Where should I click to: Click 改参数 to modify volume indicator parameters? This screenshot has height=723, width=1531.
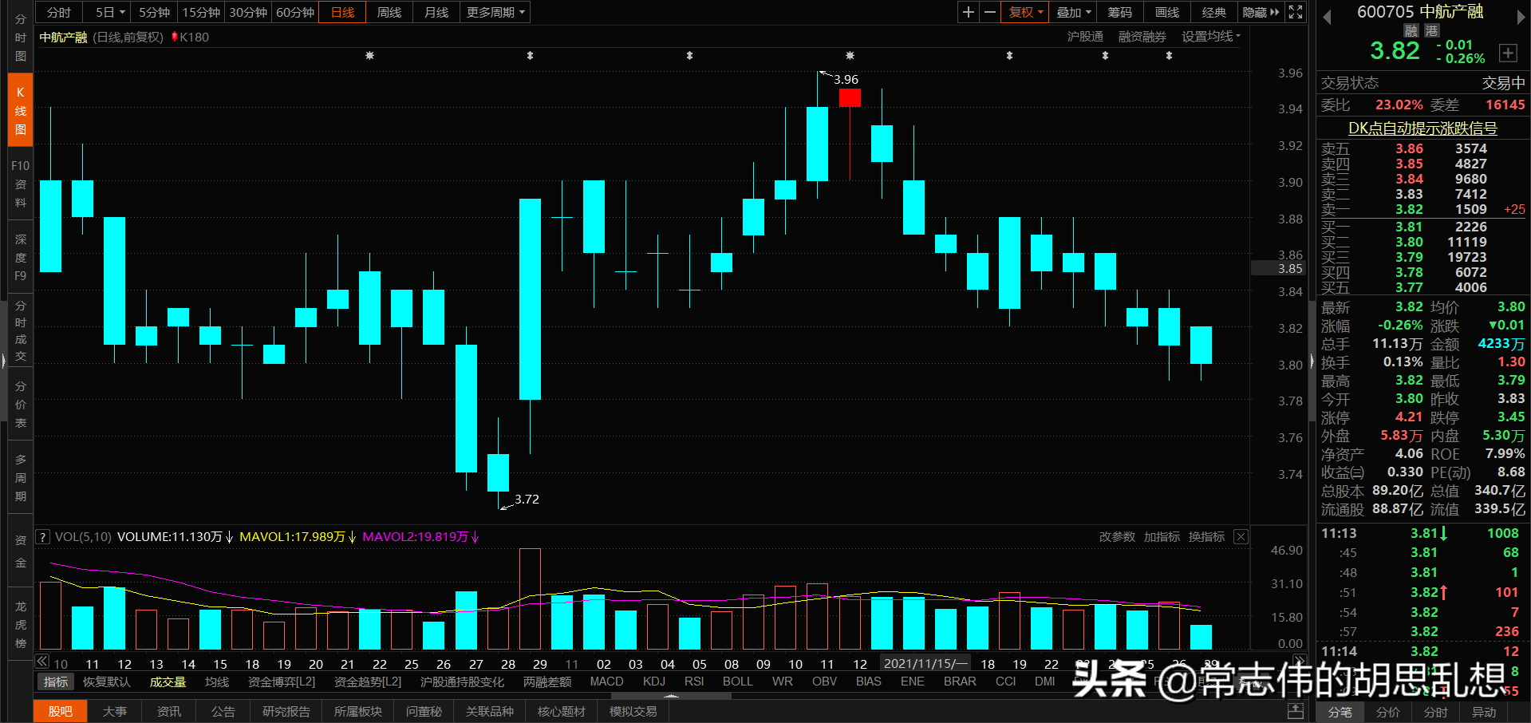point(1117,536)
